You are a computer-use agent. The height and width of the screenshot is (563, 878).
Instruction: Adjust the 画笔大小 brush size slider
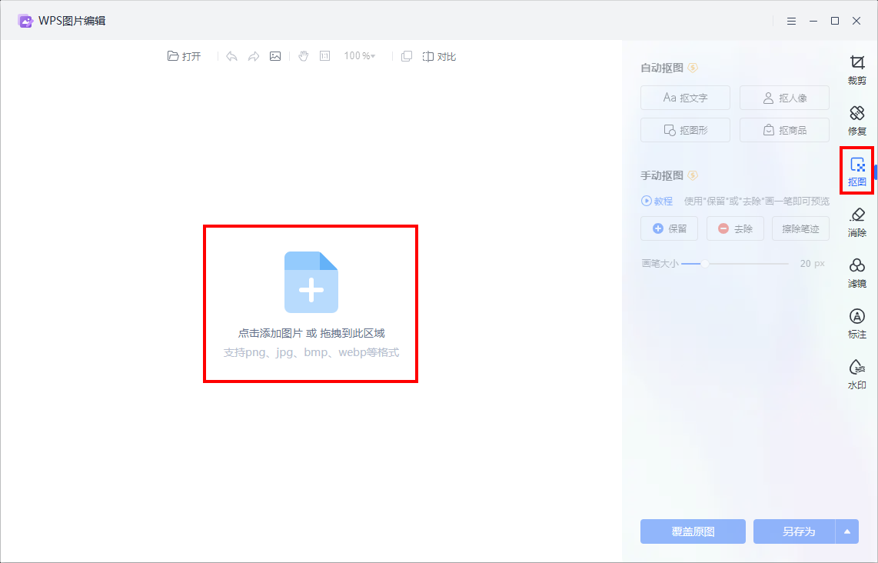pyautogui.click(x=735, y=263)
